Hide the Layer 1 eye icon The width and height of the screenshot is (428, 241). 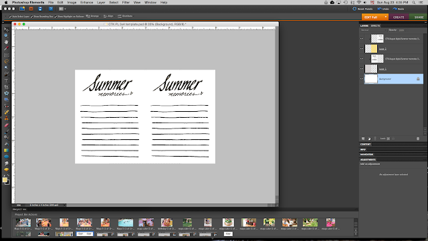point(362,68)
